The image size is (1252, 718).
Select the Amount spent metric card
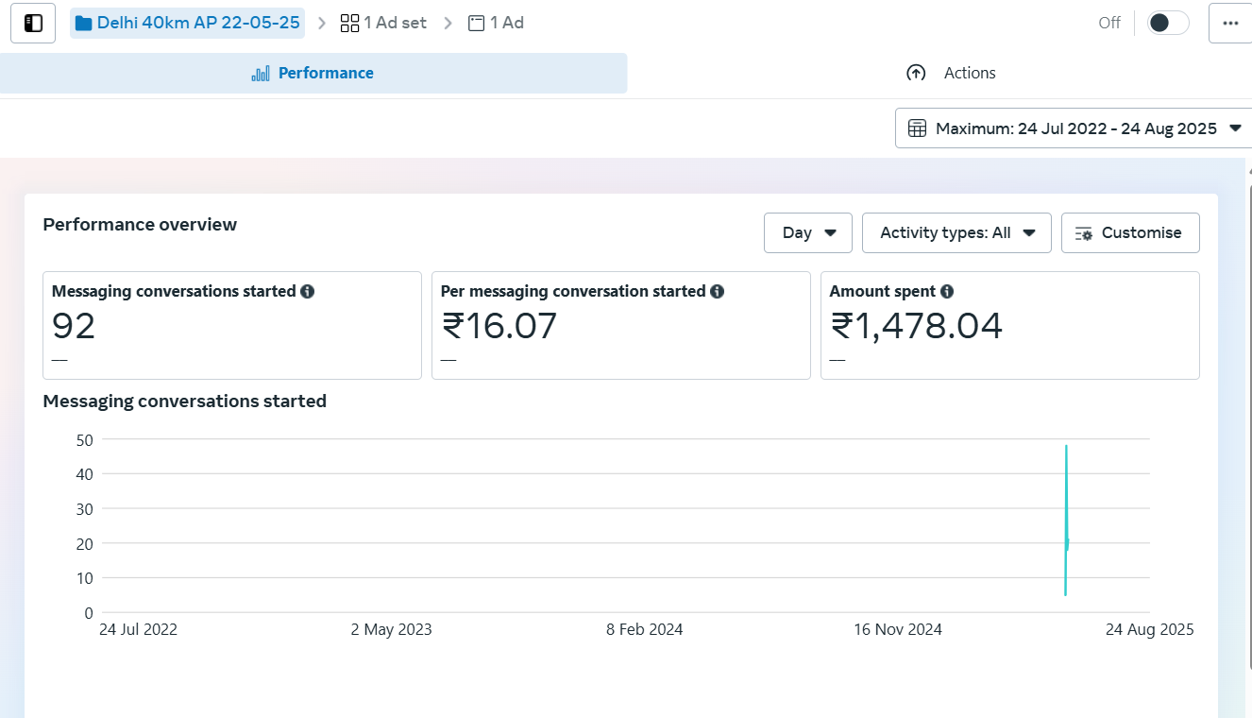[1009, 326]
